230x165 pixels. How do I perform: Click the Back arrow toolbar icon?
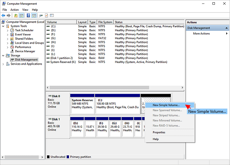coord(4,15)
